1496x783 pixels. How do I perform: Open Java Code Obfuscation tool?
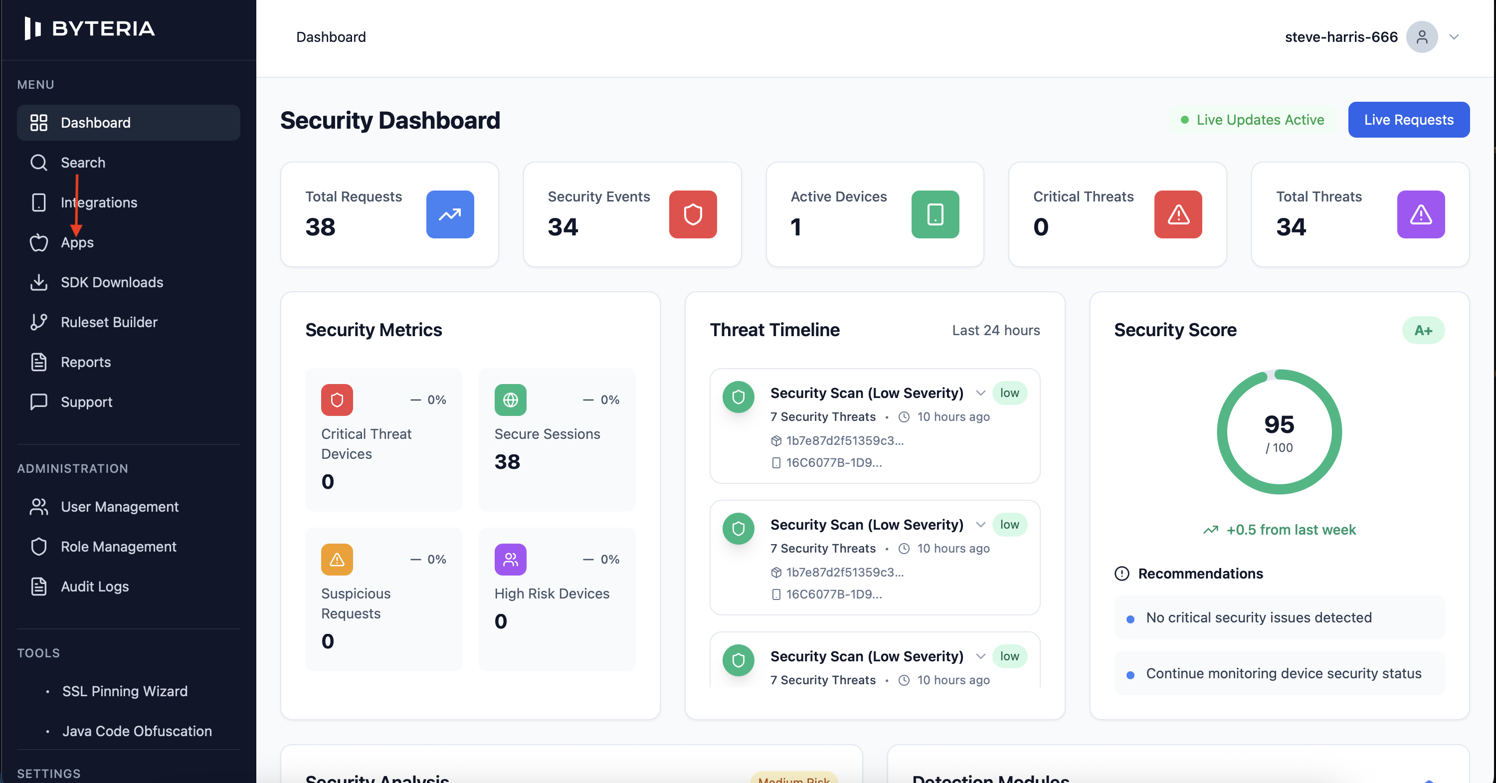coord(137,731)
